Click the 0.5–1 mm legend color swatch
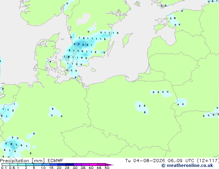This screenshot has width=219, height=169. (14, 165)
